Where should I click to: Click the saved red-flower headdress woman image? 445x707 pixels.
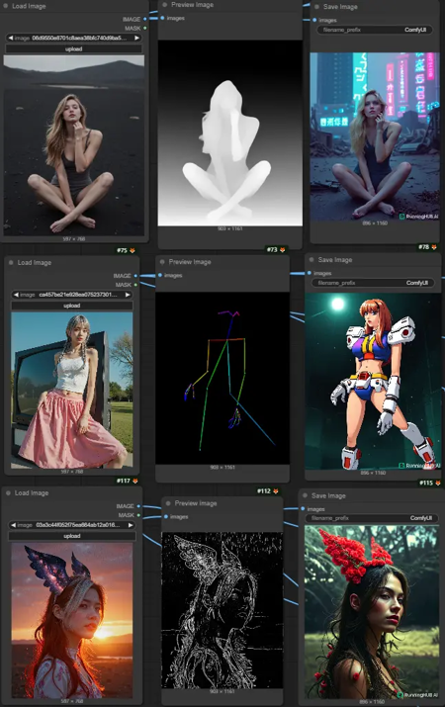coord(372,612)
